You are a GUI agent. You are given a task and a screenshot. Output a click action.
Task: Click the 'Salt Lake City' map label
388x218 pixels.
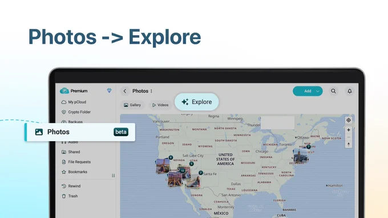[x=193, y=155]
